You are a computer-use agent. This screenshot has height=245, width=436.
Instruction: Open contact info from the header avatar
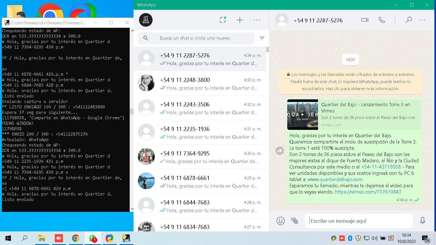click(282, 20)
